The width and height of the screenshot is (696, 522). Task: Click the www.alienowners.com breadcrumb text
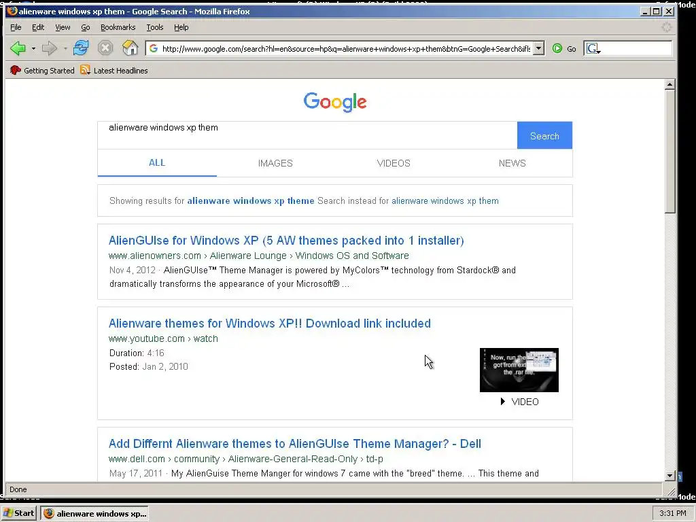pos(259,256)
